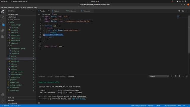Open the Accounts menu icon
Image resolution: width=190 pixels, height=107 pixels.
click(3, 95)
